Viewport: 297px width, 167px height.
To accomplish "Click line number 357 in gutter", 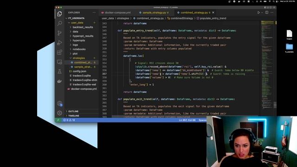I will click(x=104, y=74).
